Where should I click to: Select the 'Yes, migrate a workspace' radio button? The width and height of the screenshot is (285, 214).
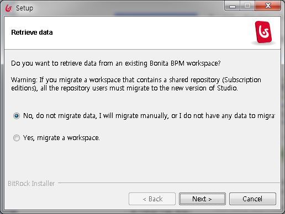pos(17,138)
